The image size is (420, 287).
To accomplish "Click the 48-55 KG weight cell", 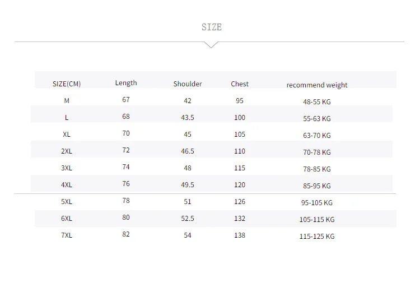I will pyautogui.click(x=317, y=102).
